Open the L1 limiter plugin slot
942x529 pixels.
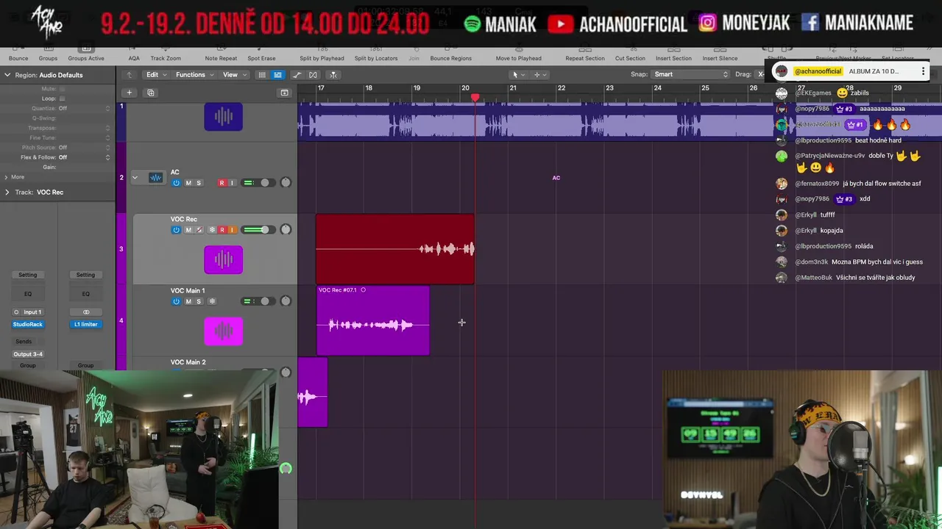[x=86, y=324]
